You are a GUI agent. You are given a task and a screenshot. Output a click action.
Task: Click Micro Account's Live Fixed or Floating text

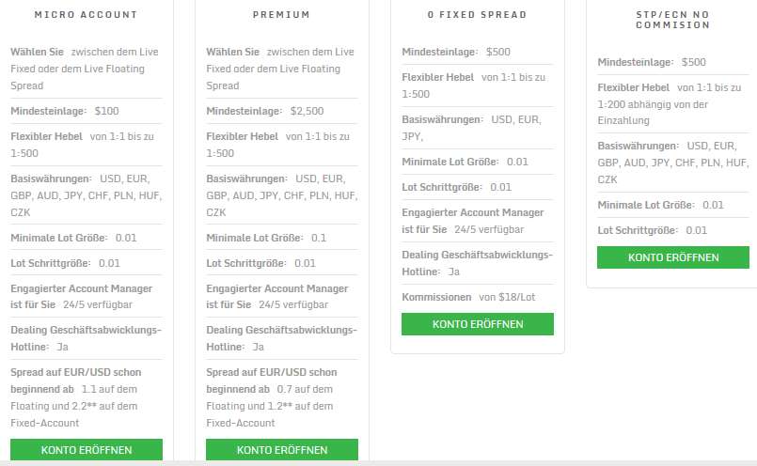(x=87, y=69)
